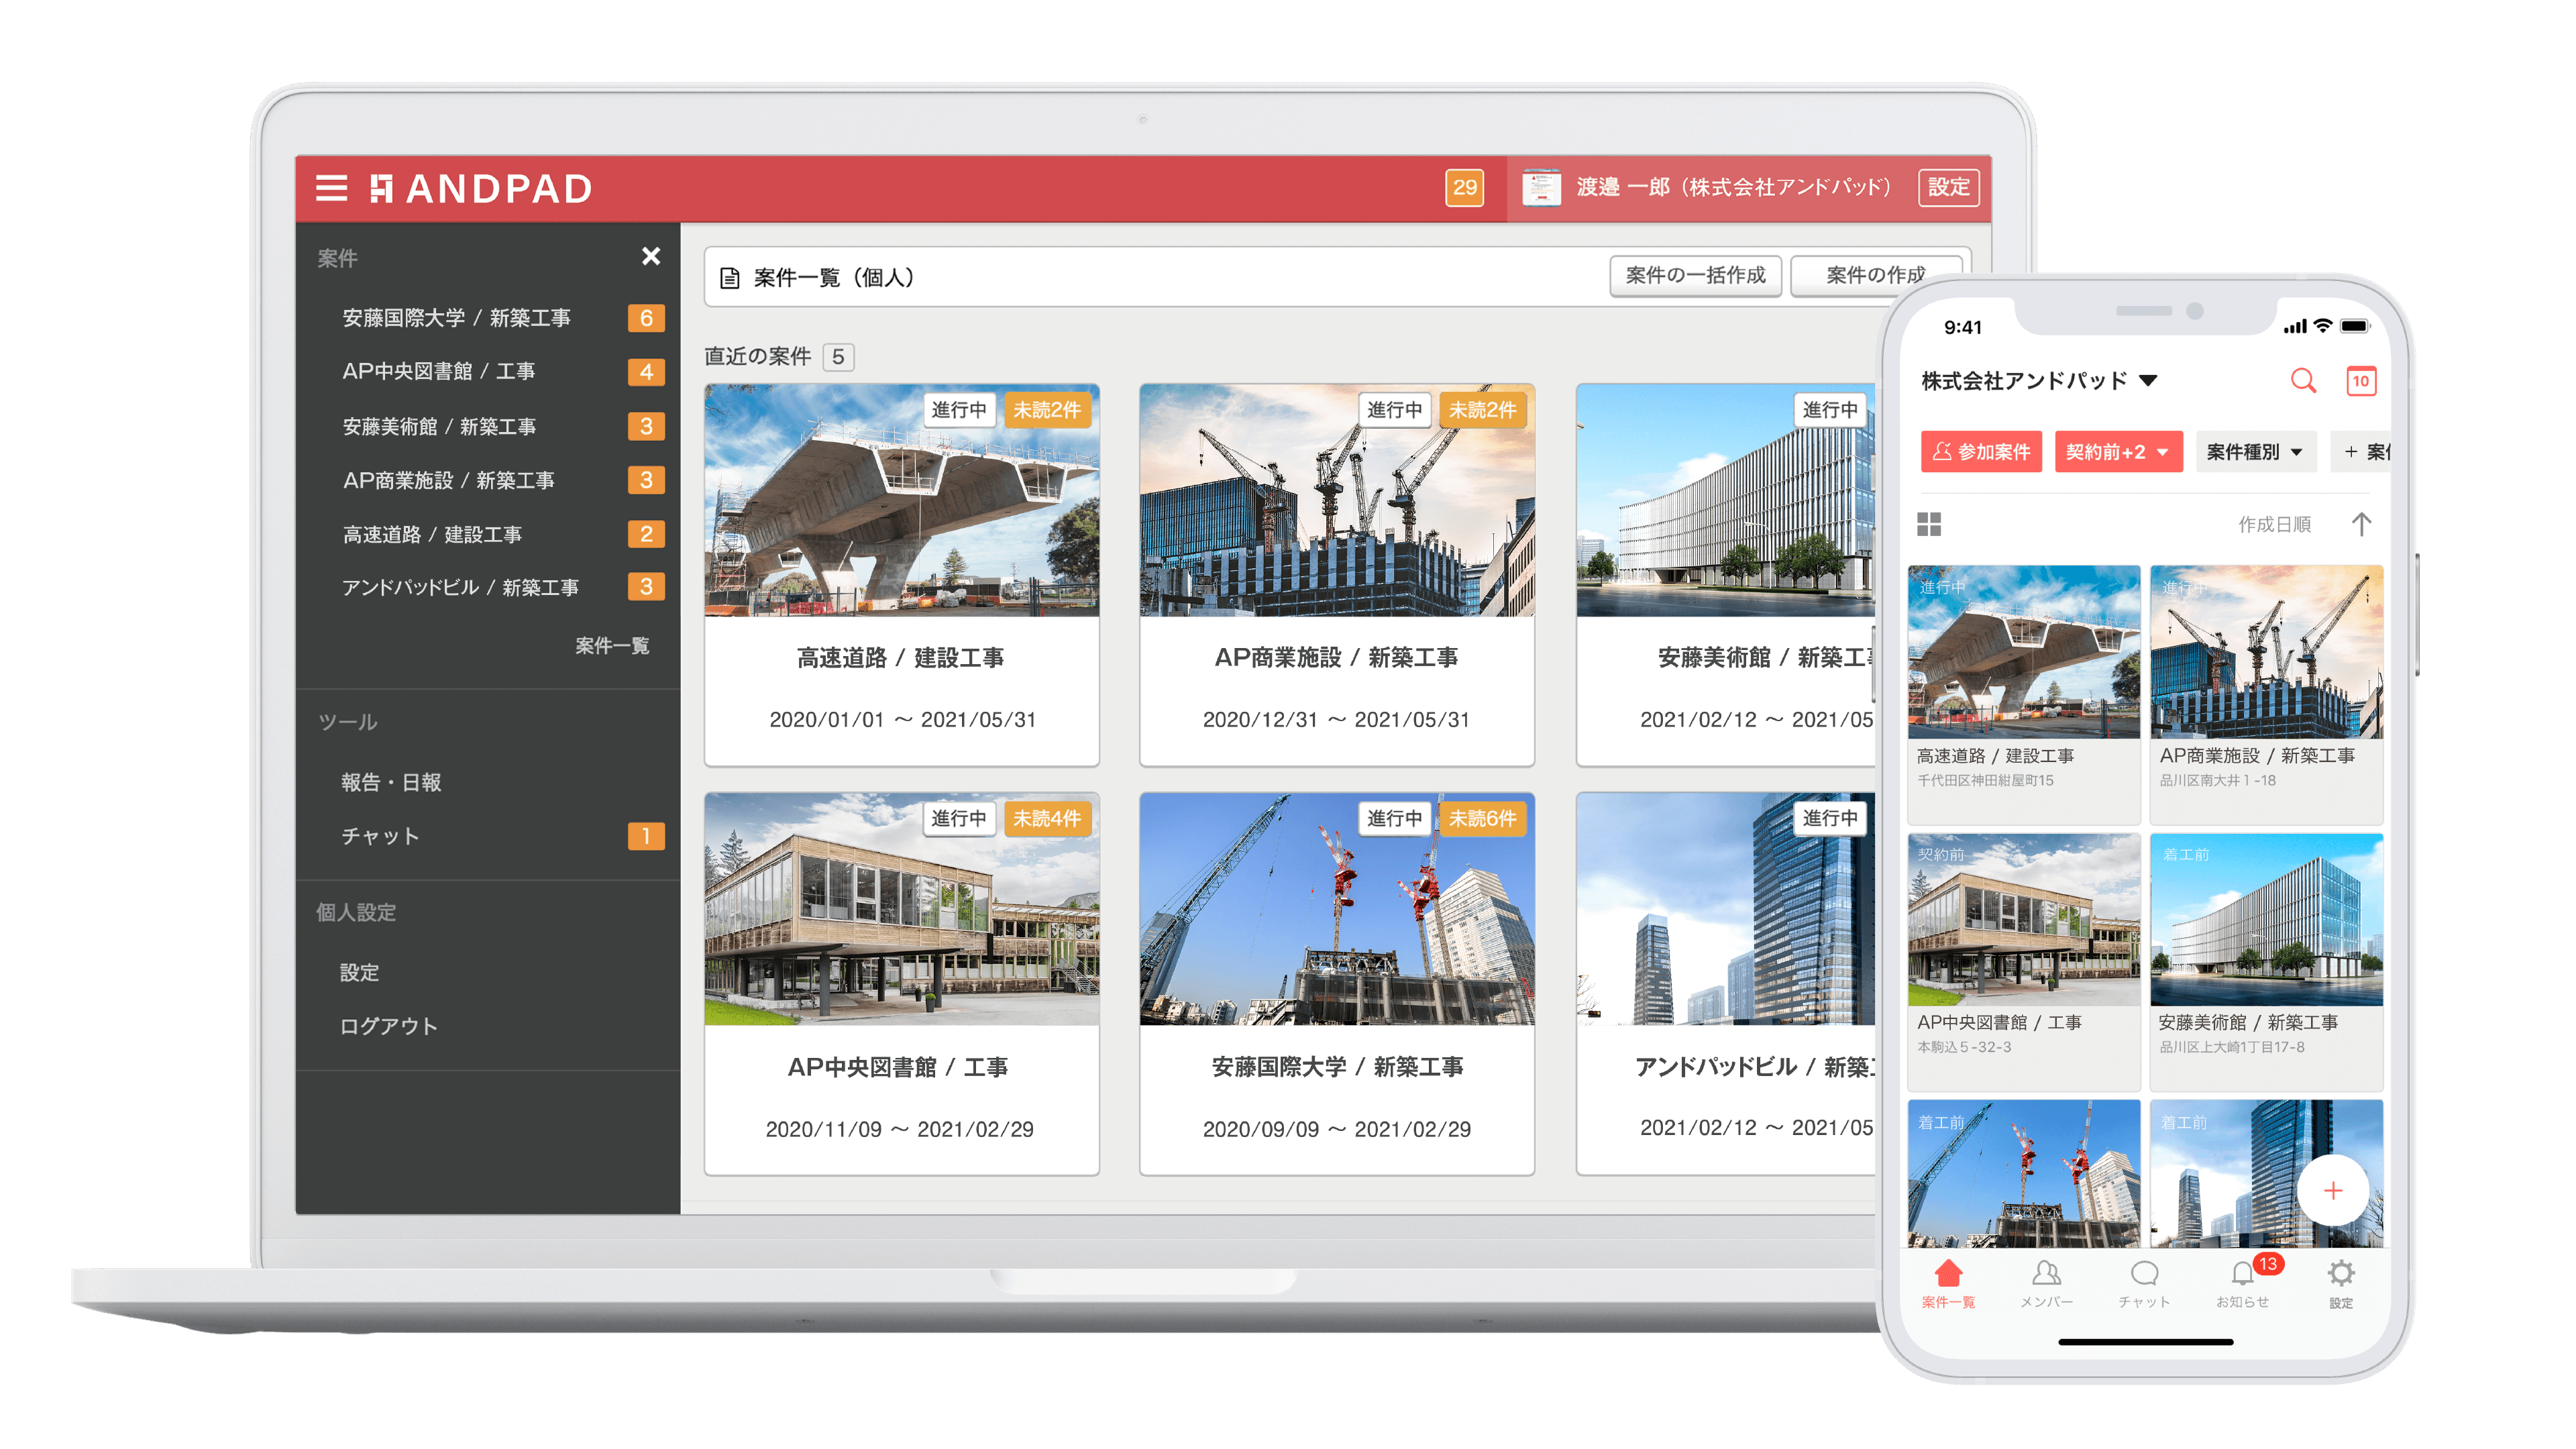Expand the 契約前+2 status filter dropdown
Viewport: 2576px width, 1449px height.
pos(2118,451)
